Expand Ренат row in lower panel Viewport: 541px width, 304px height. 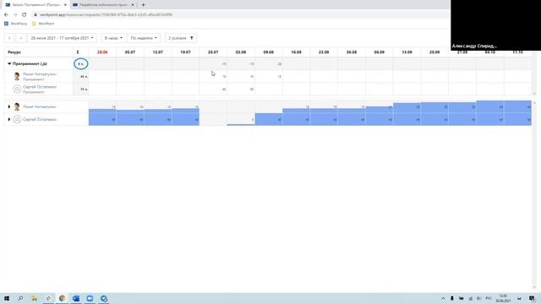(x=9, y=107)
